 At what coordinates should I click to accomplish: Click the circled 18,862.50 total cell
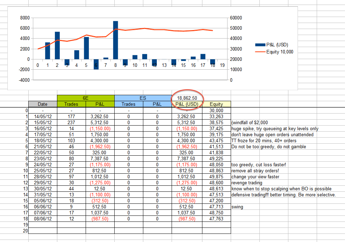187,98
